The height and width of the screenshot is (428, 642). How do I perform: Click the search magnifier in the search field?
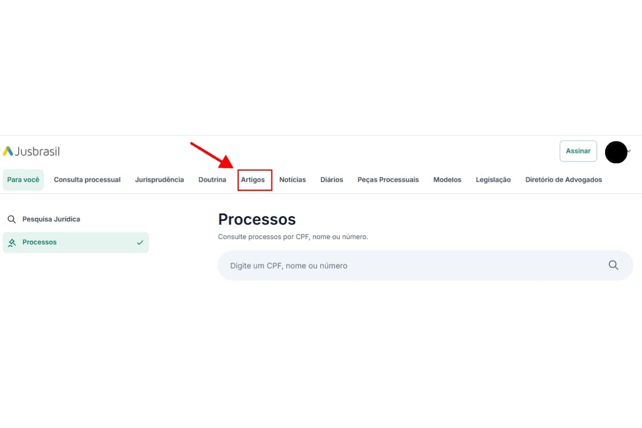coord(613,265)
